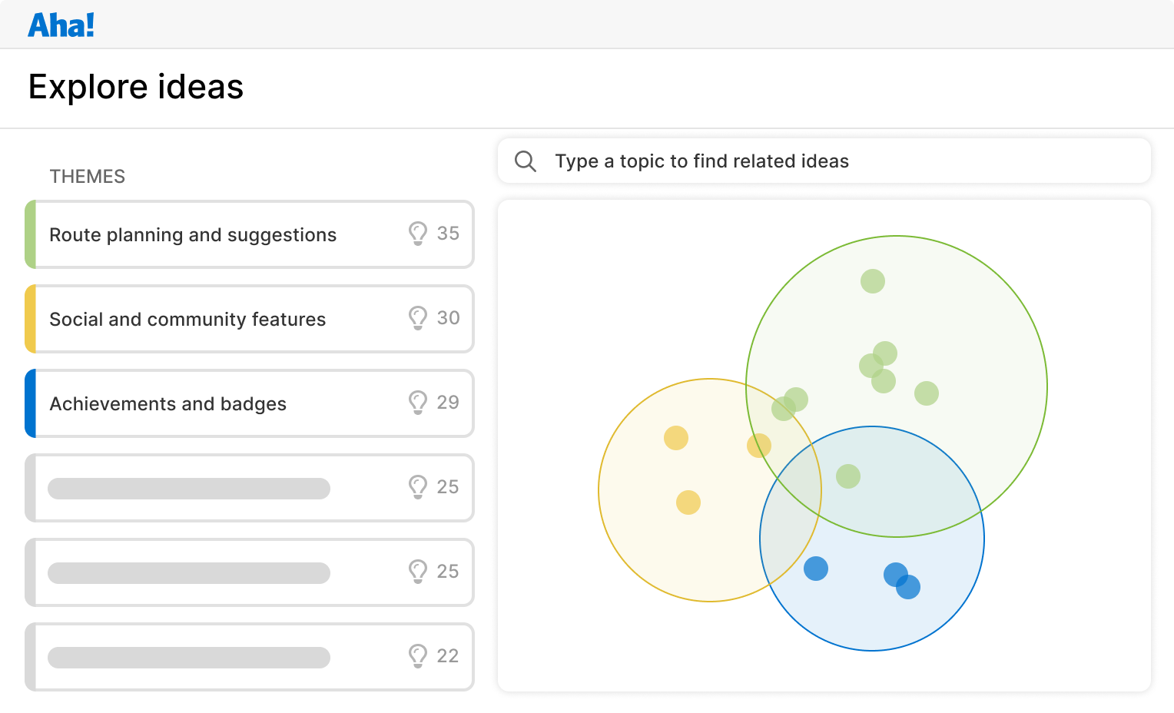
Task: Click the lightbulb icon next to the second 25 count
Action: coord(418,572)
